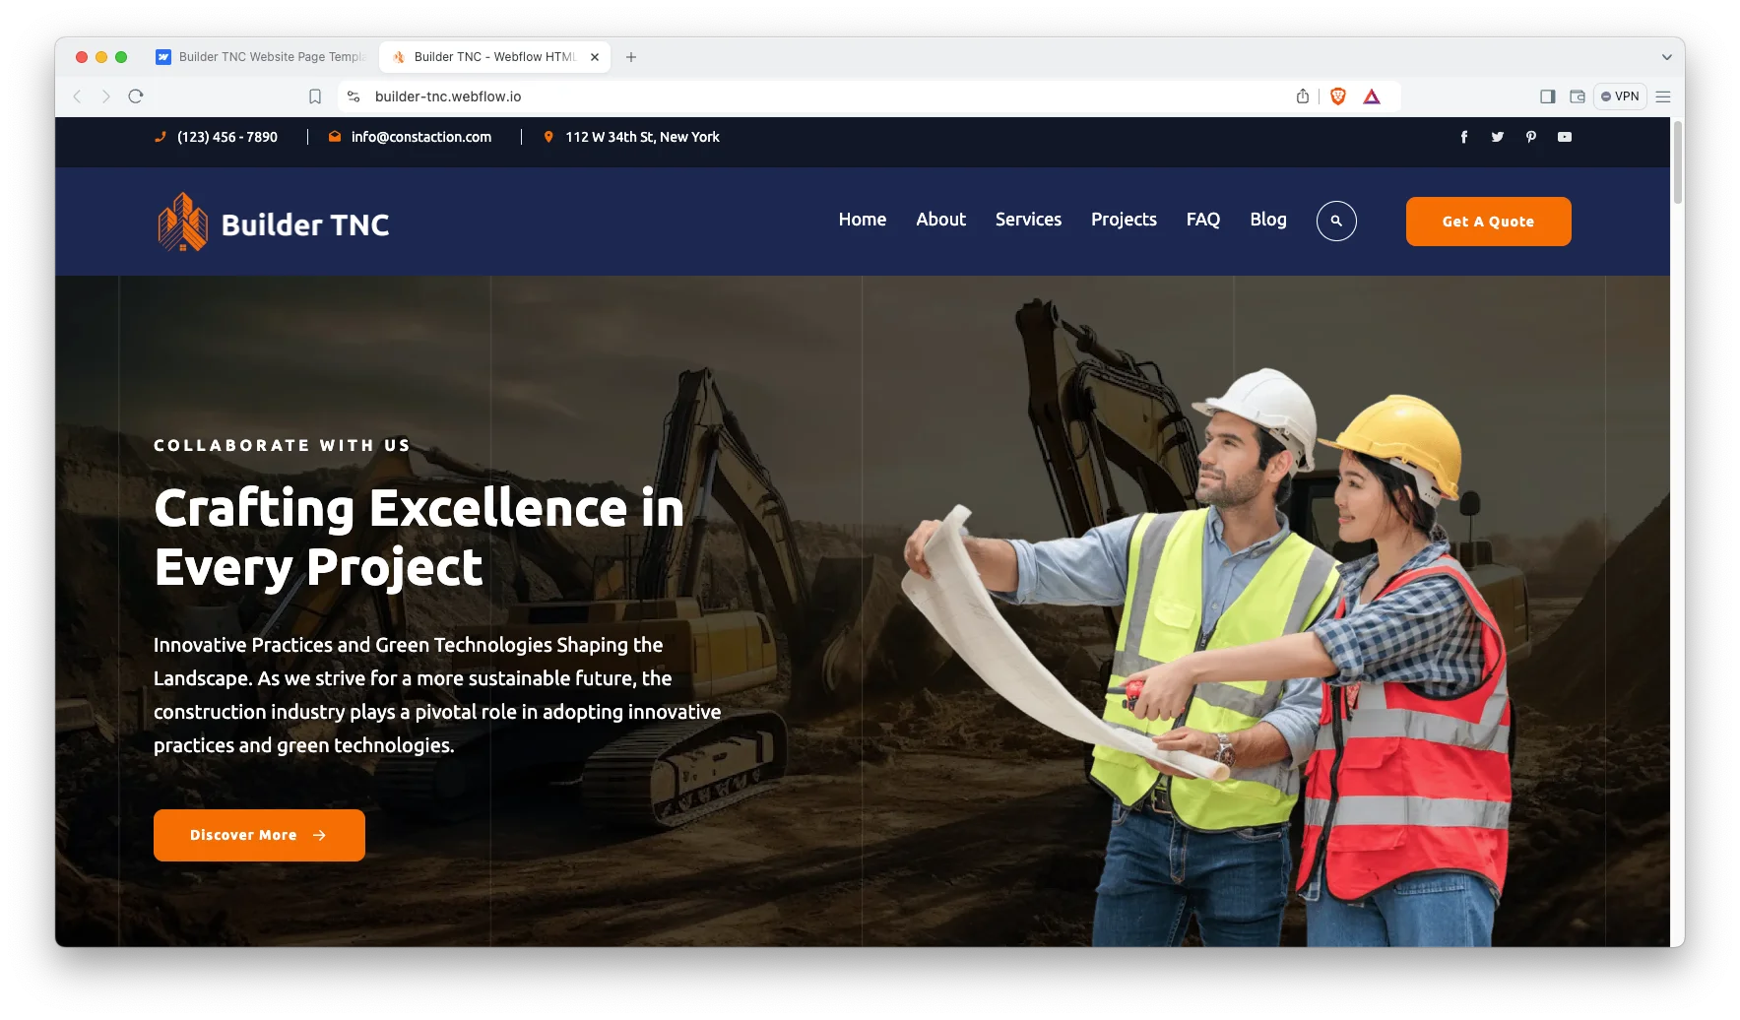The image size is (1740, 1020).
Task: Click the Facebook icon in the top bar
Action: (x=1464, y=137)
